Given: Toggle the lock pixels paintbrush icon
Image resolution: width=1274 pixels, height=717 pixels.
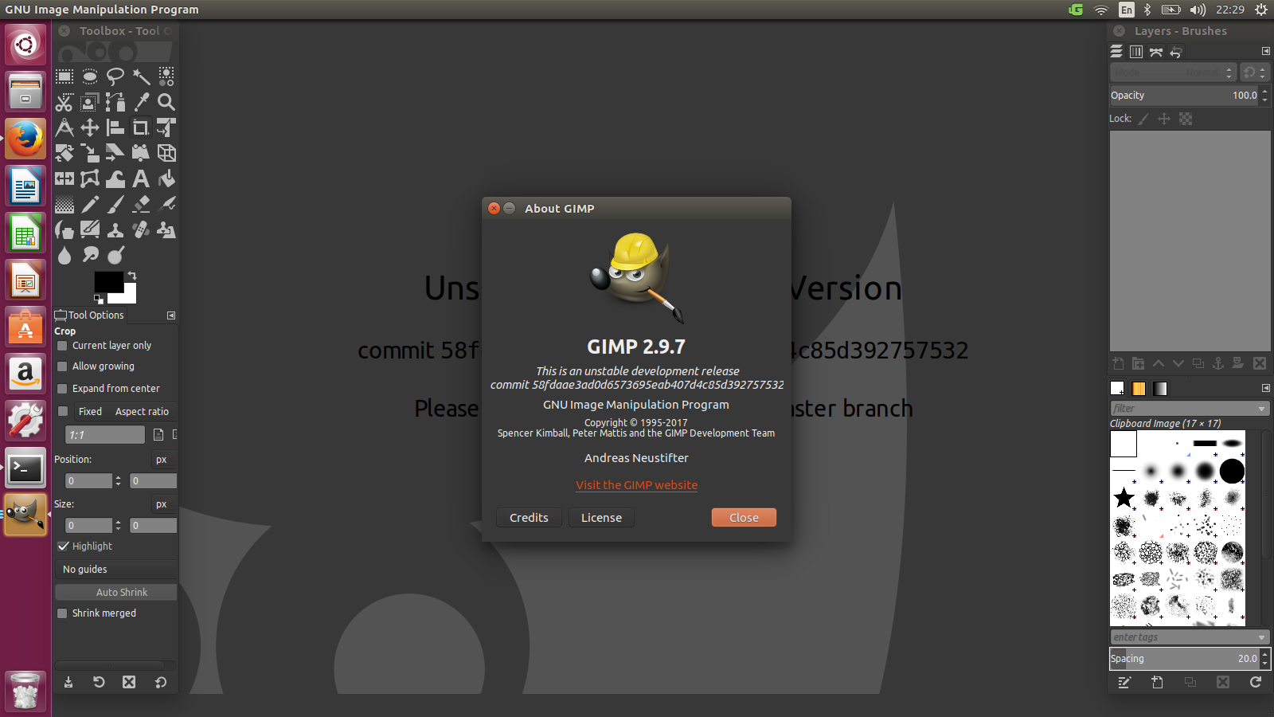Looking at the screenshot, I should pos(1143,119).
